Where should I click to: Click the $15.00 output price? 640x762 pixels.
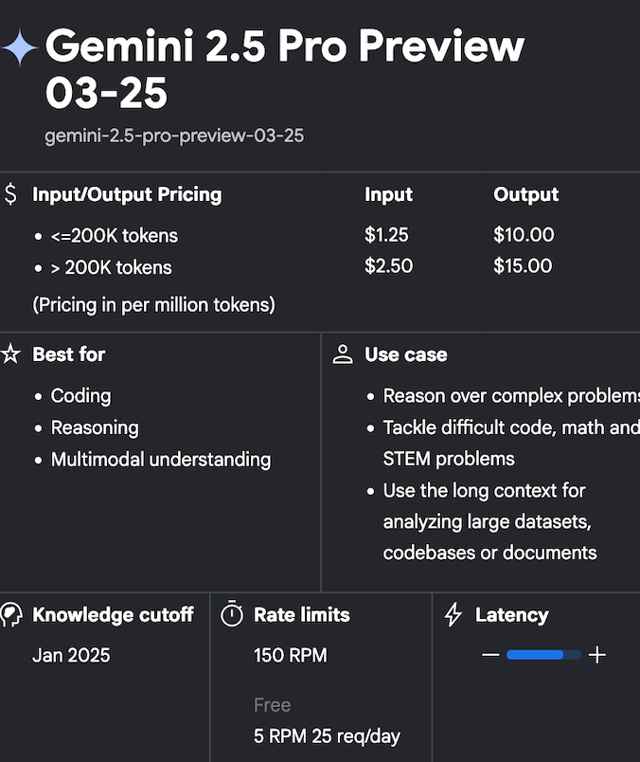(523, 265)
